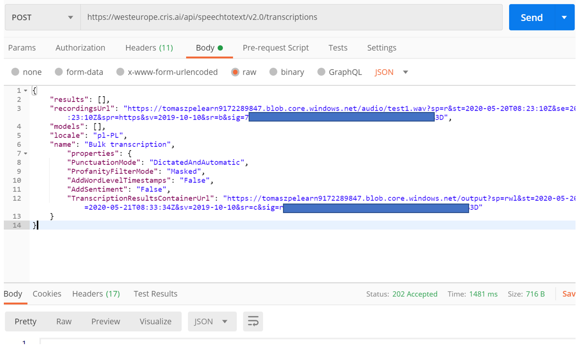The image size is (586, 347).
Task: Click the "AddSentiment" key
Action: coord(97,190)
